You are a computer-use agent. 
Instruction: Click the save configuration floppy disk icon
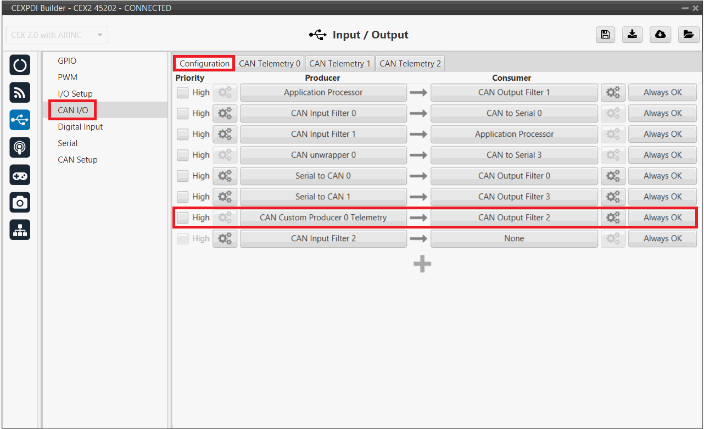[605, 35]
